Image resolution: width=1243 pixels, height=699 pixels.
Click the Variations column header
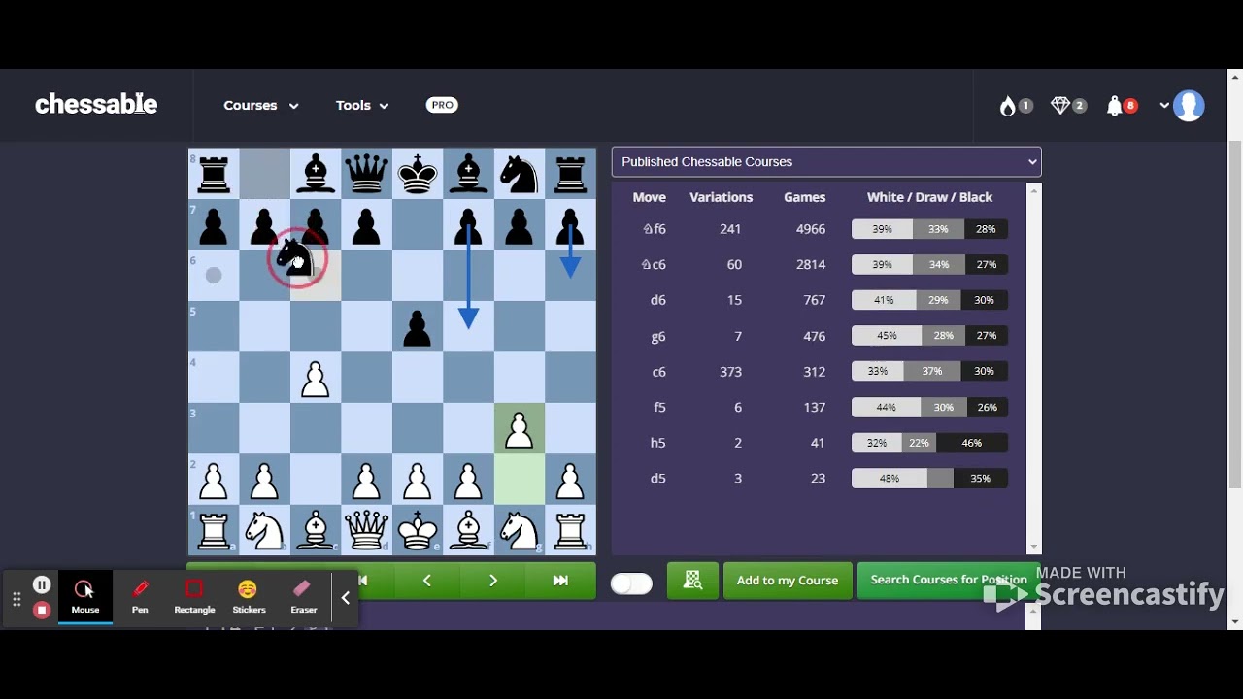click(x=721, y=197)
